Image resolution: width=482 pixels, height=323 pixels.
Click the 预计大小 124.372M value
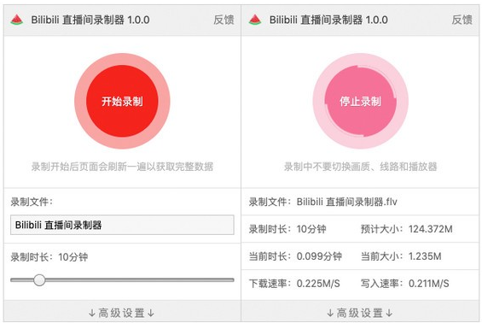pos(430,229)
